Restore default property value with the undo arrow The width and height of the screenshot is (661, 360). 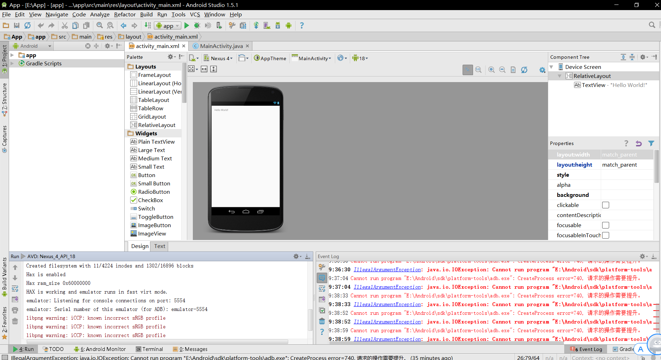tap(639, 143)
